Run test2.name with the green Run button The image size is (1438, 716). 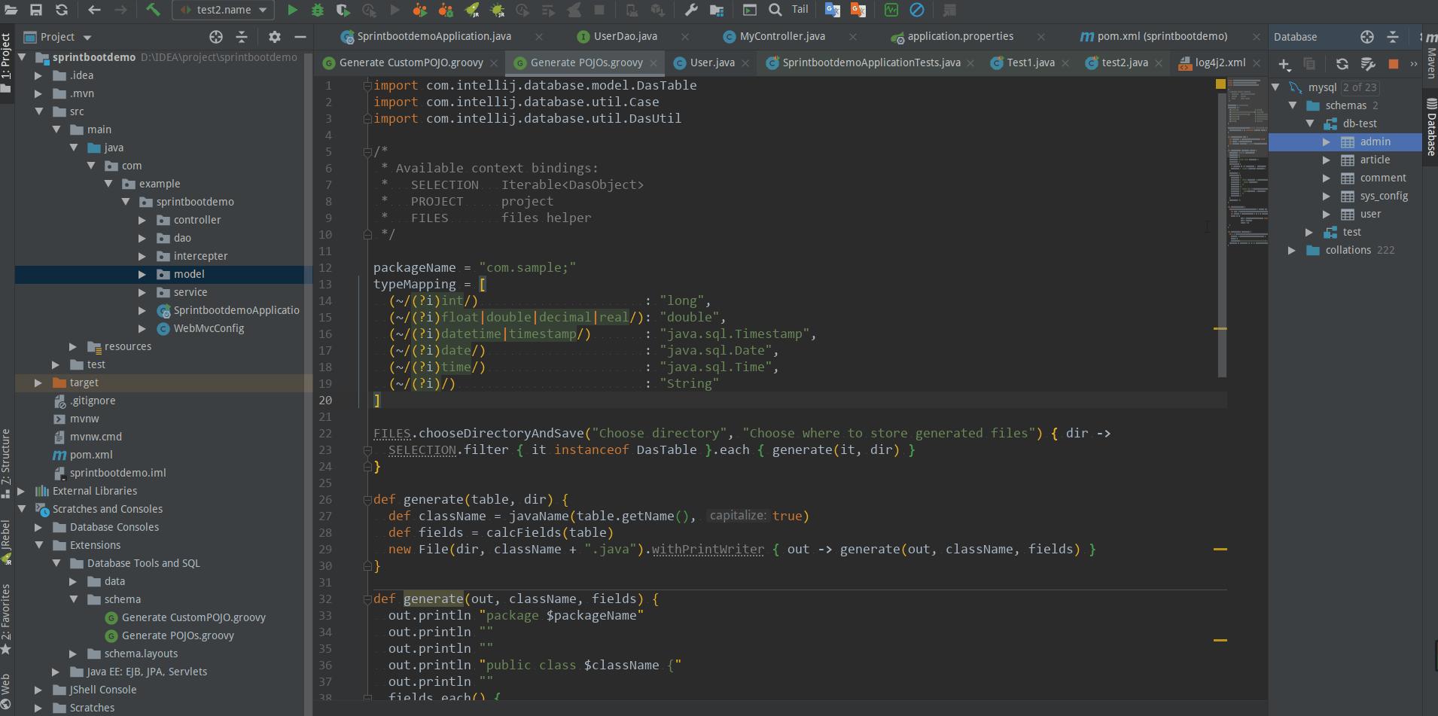coord(293,11)
